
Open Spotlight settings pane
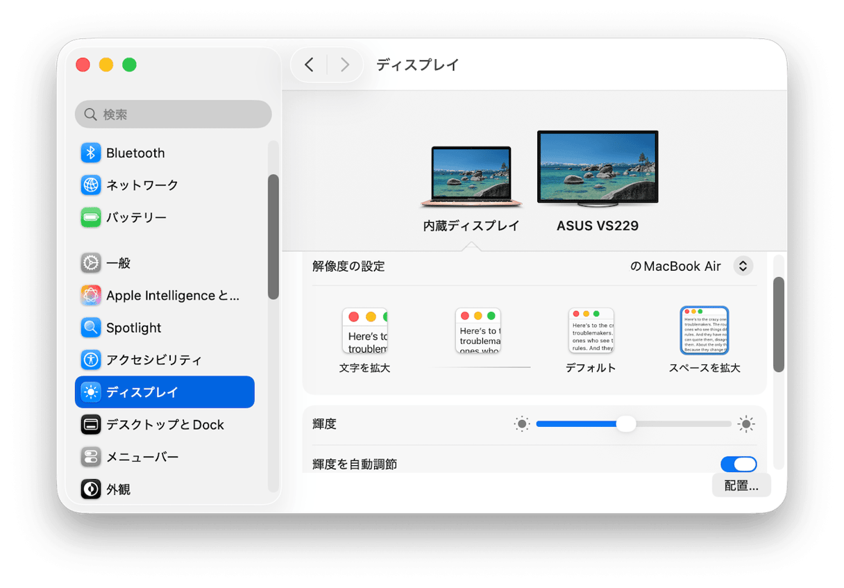(x=164, y=328)
